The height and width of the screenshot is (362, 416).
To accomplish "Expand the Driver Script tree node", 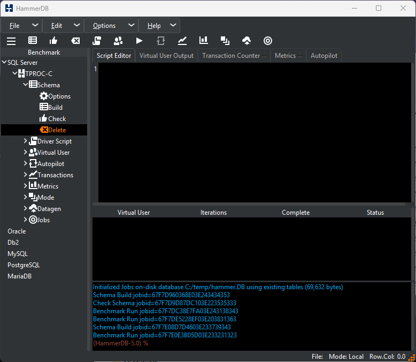I will coord(26,141).
